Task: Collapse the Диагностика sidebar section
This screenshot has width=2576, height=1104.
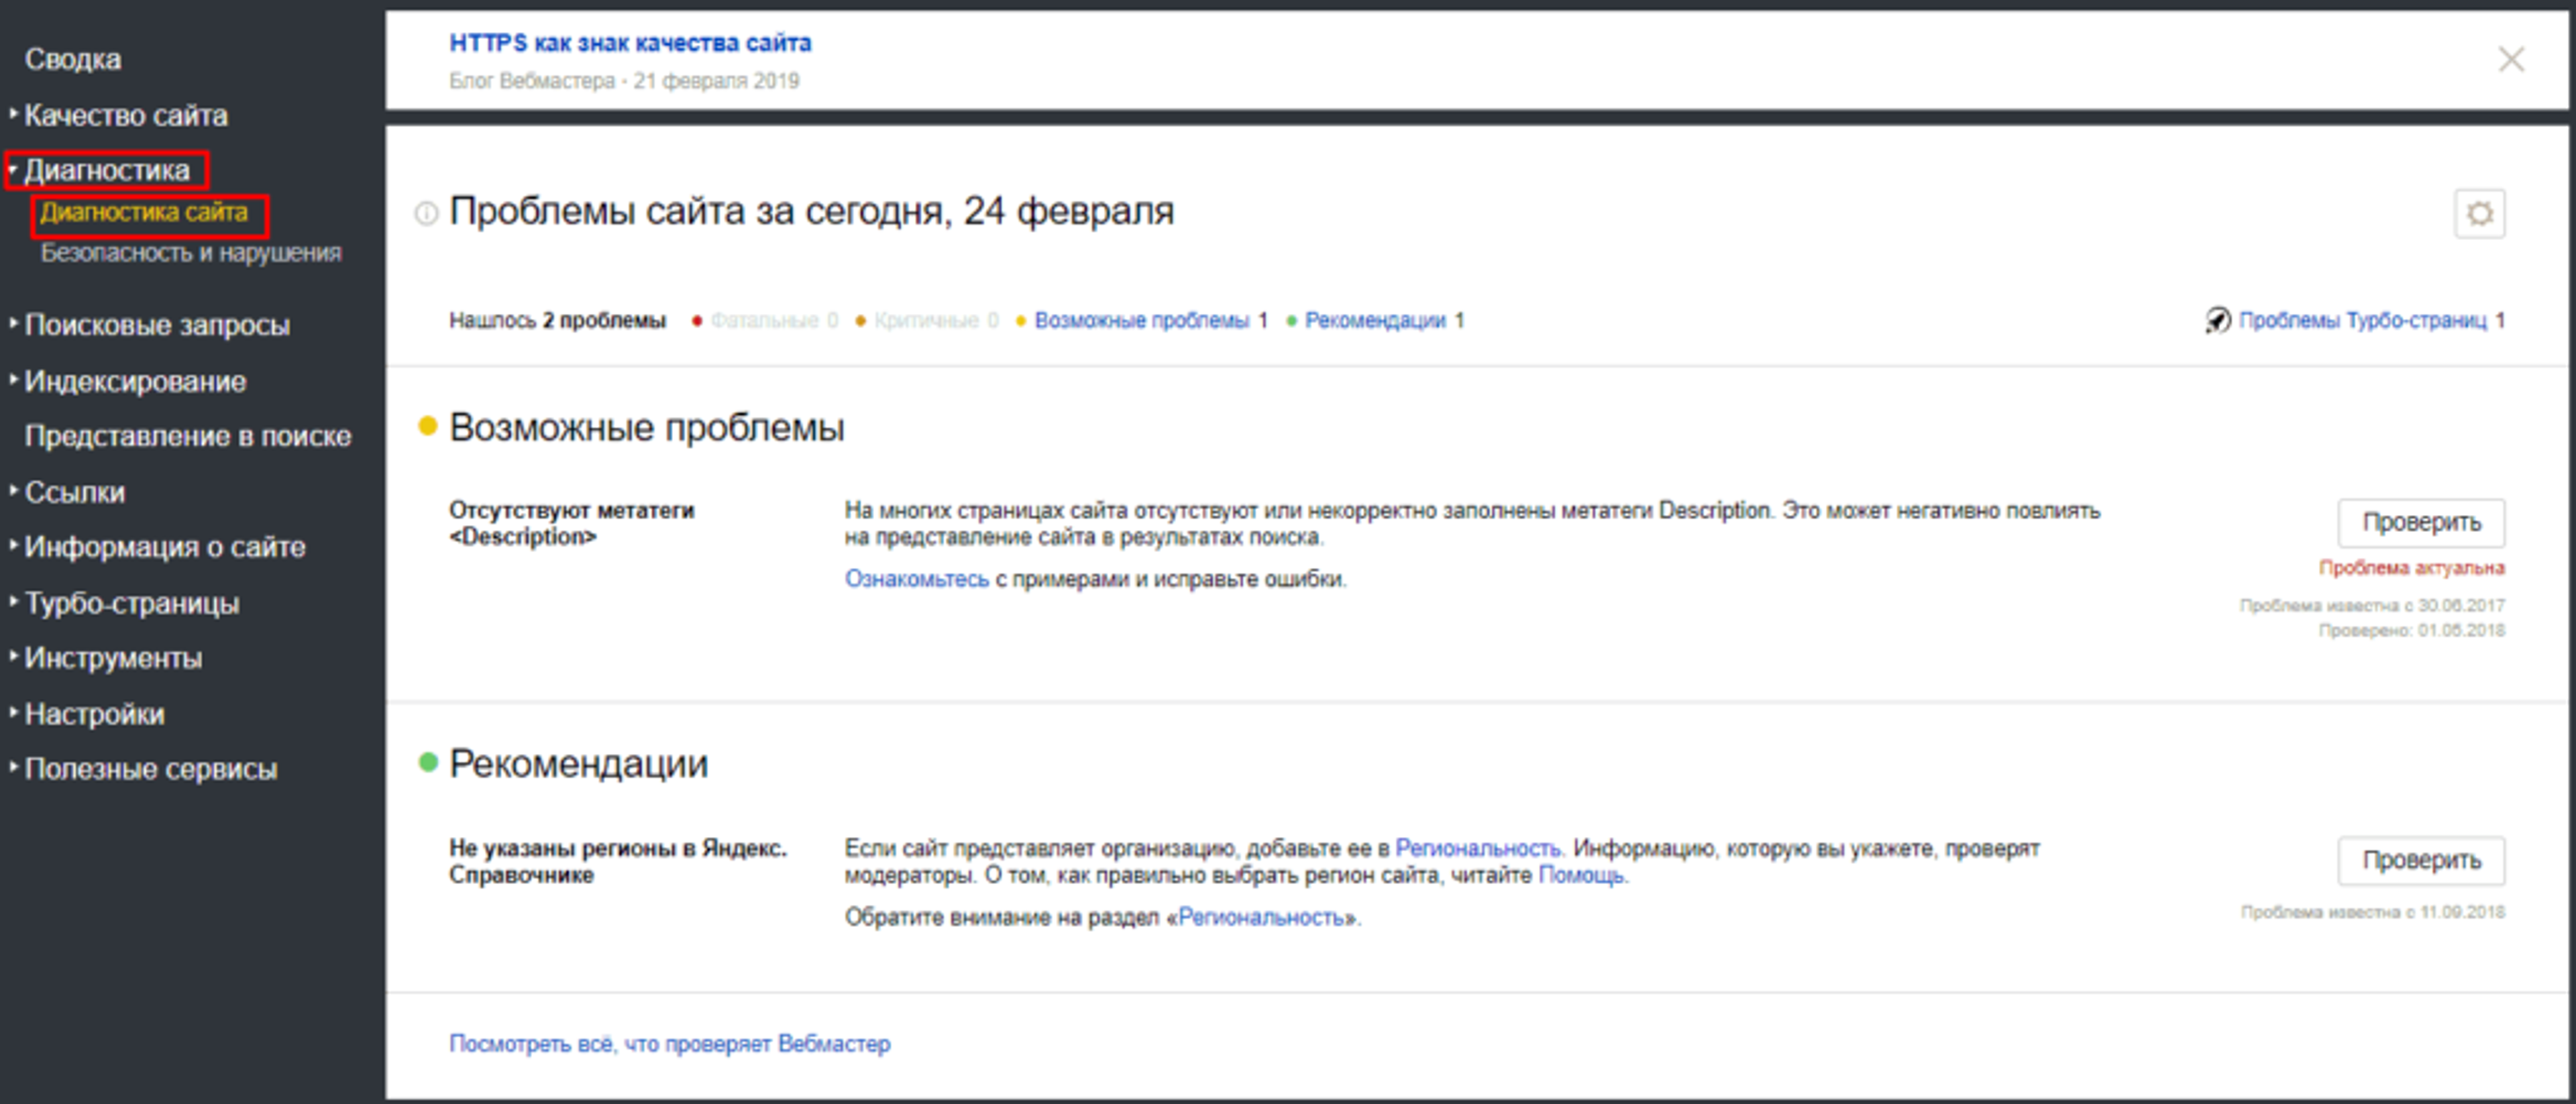Action: (106, 170)
